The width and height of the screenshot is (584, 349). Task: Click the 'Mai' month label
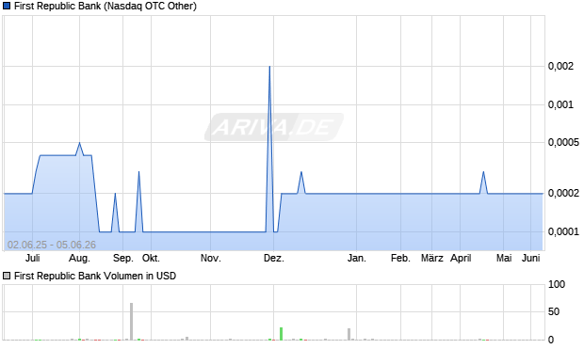click(x=504, y=258)
